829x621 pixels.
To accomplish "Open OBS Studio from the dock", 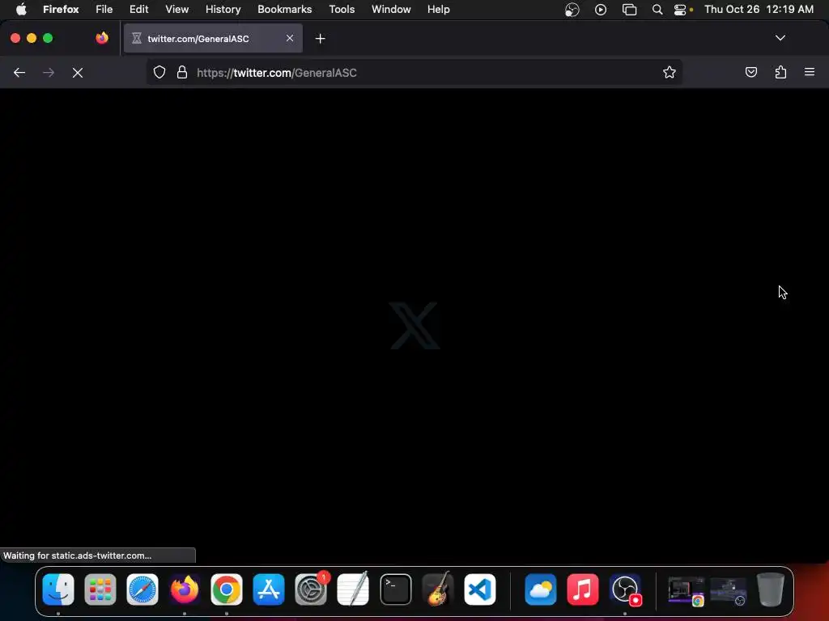I will (625, 589).
